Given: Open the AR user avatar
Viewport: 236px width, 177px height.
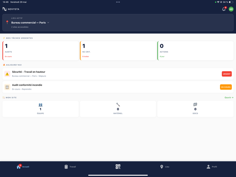Looking at the screenshot, I should (x=231, y=9).
